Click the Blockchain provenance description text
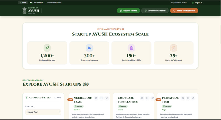 click(x=88, y=116)
